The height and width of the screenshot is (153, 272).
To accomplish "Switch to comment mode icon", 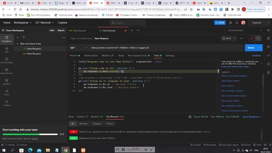I will 258,38.
